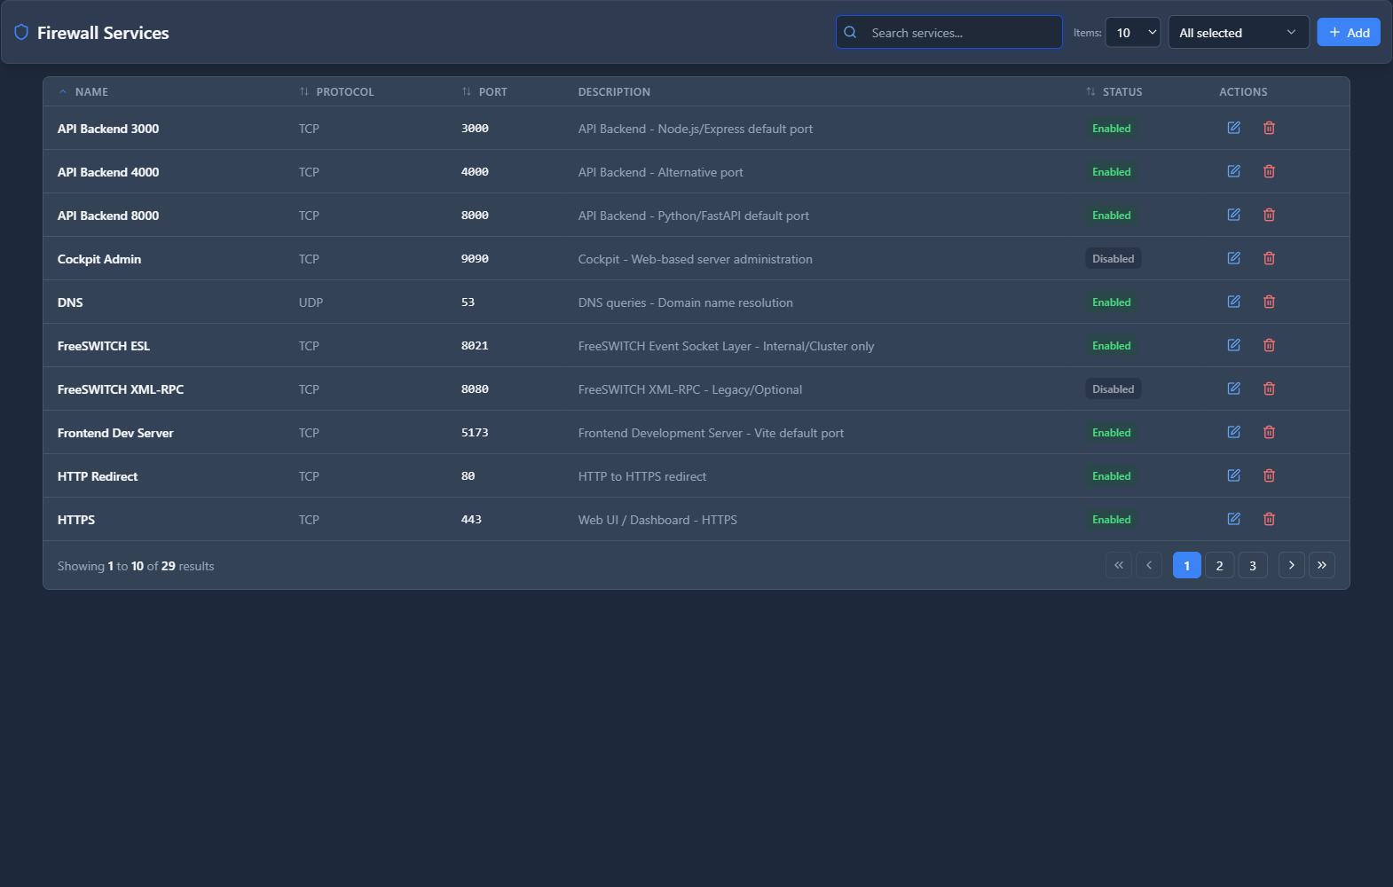Jump to the last page
Image resolution: width=1393 pixels, height=887 pixels.
(x=1321, y=566)
